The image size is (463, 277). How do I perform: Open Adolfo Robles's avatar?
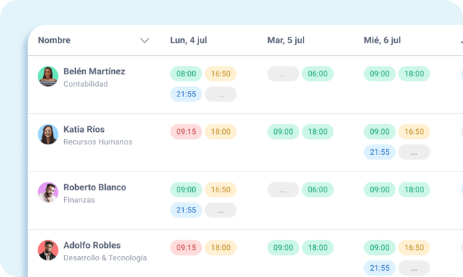(48, 250)
